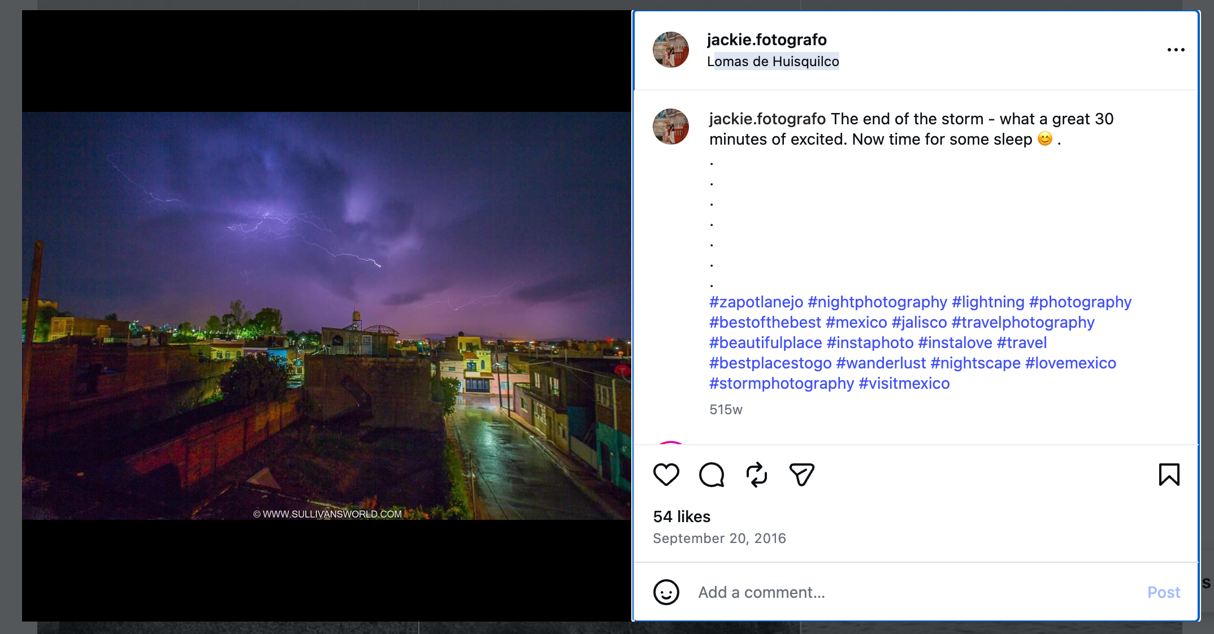Image resolution: width=1214 pixels, height=634 pixels.
Task: Open the three-dot more options menu
Action: pyautogui.click(x=1176, y=50)
